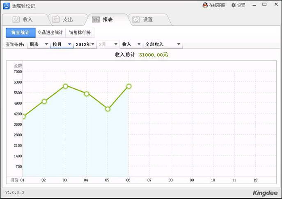The height and width of the screenshot is (199, 282).
Task: Click the 12 month axis label
Action: [255, 180]
